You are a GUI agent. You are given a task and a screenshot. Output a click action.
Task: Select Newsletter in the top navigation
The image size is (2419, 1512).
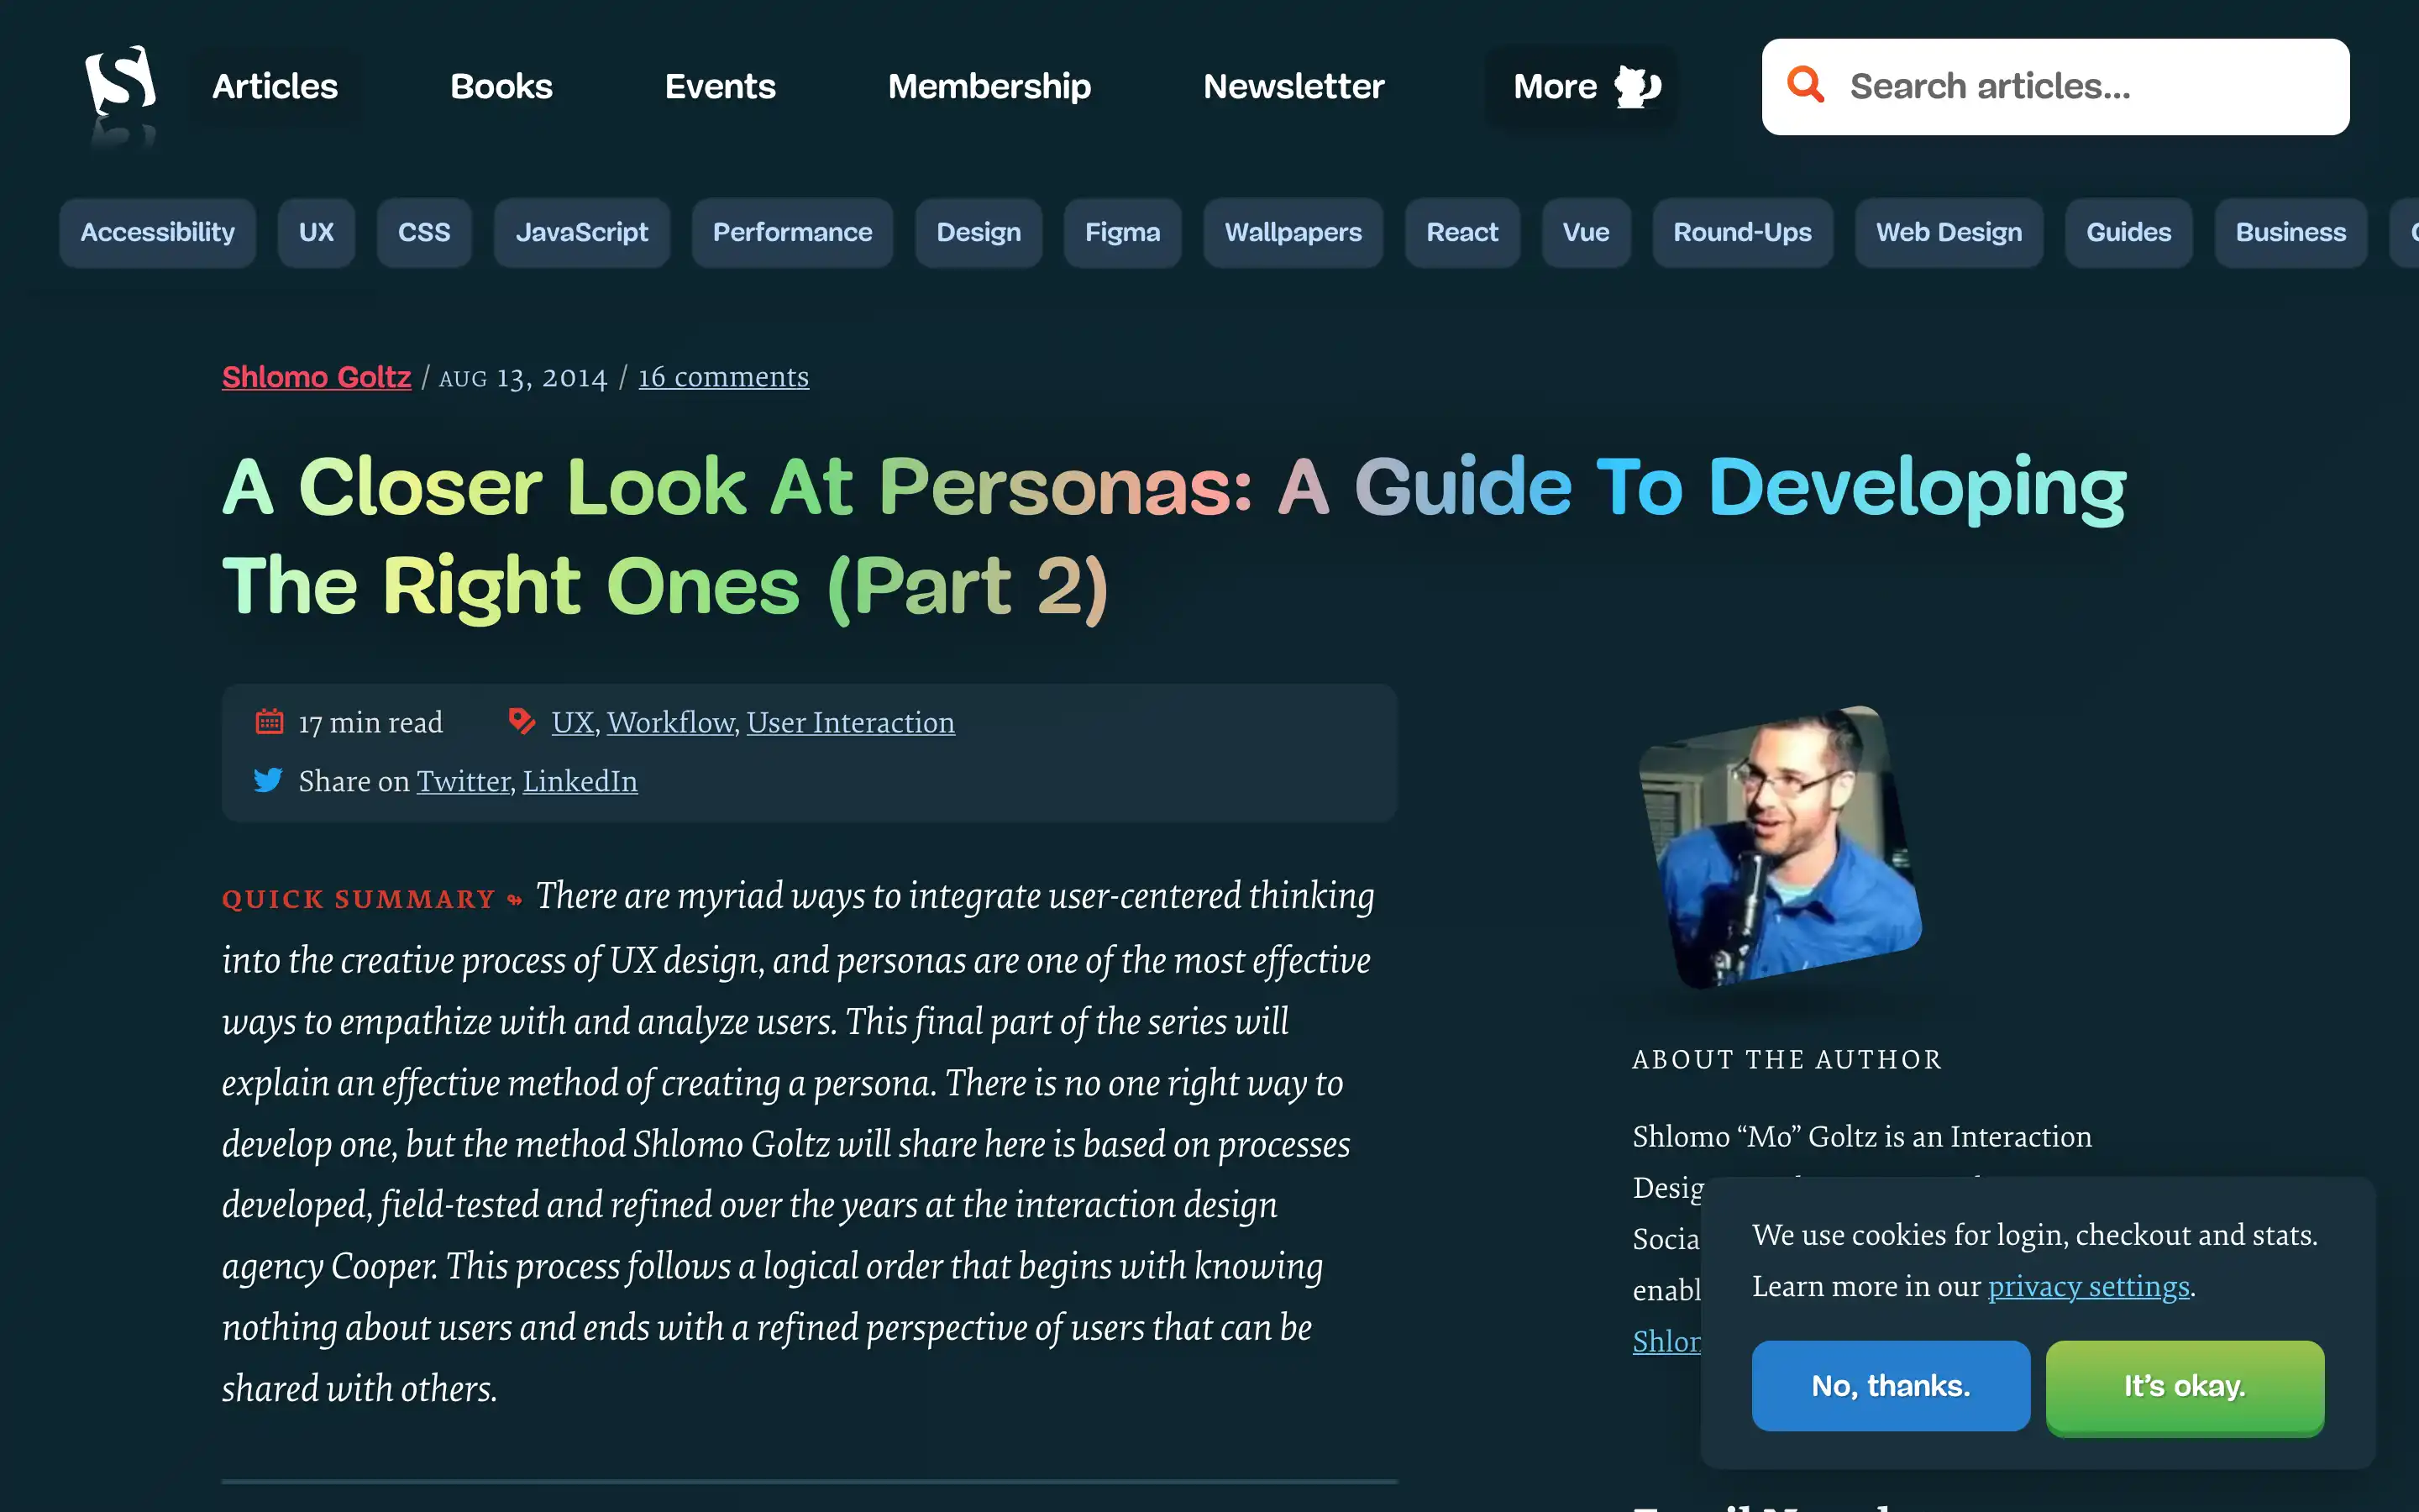[1293, 87]
